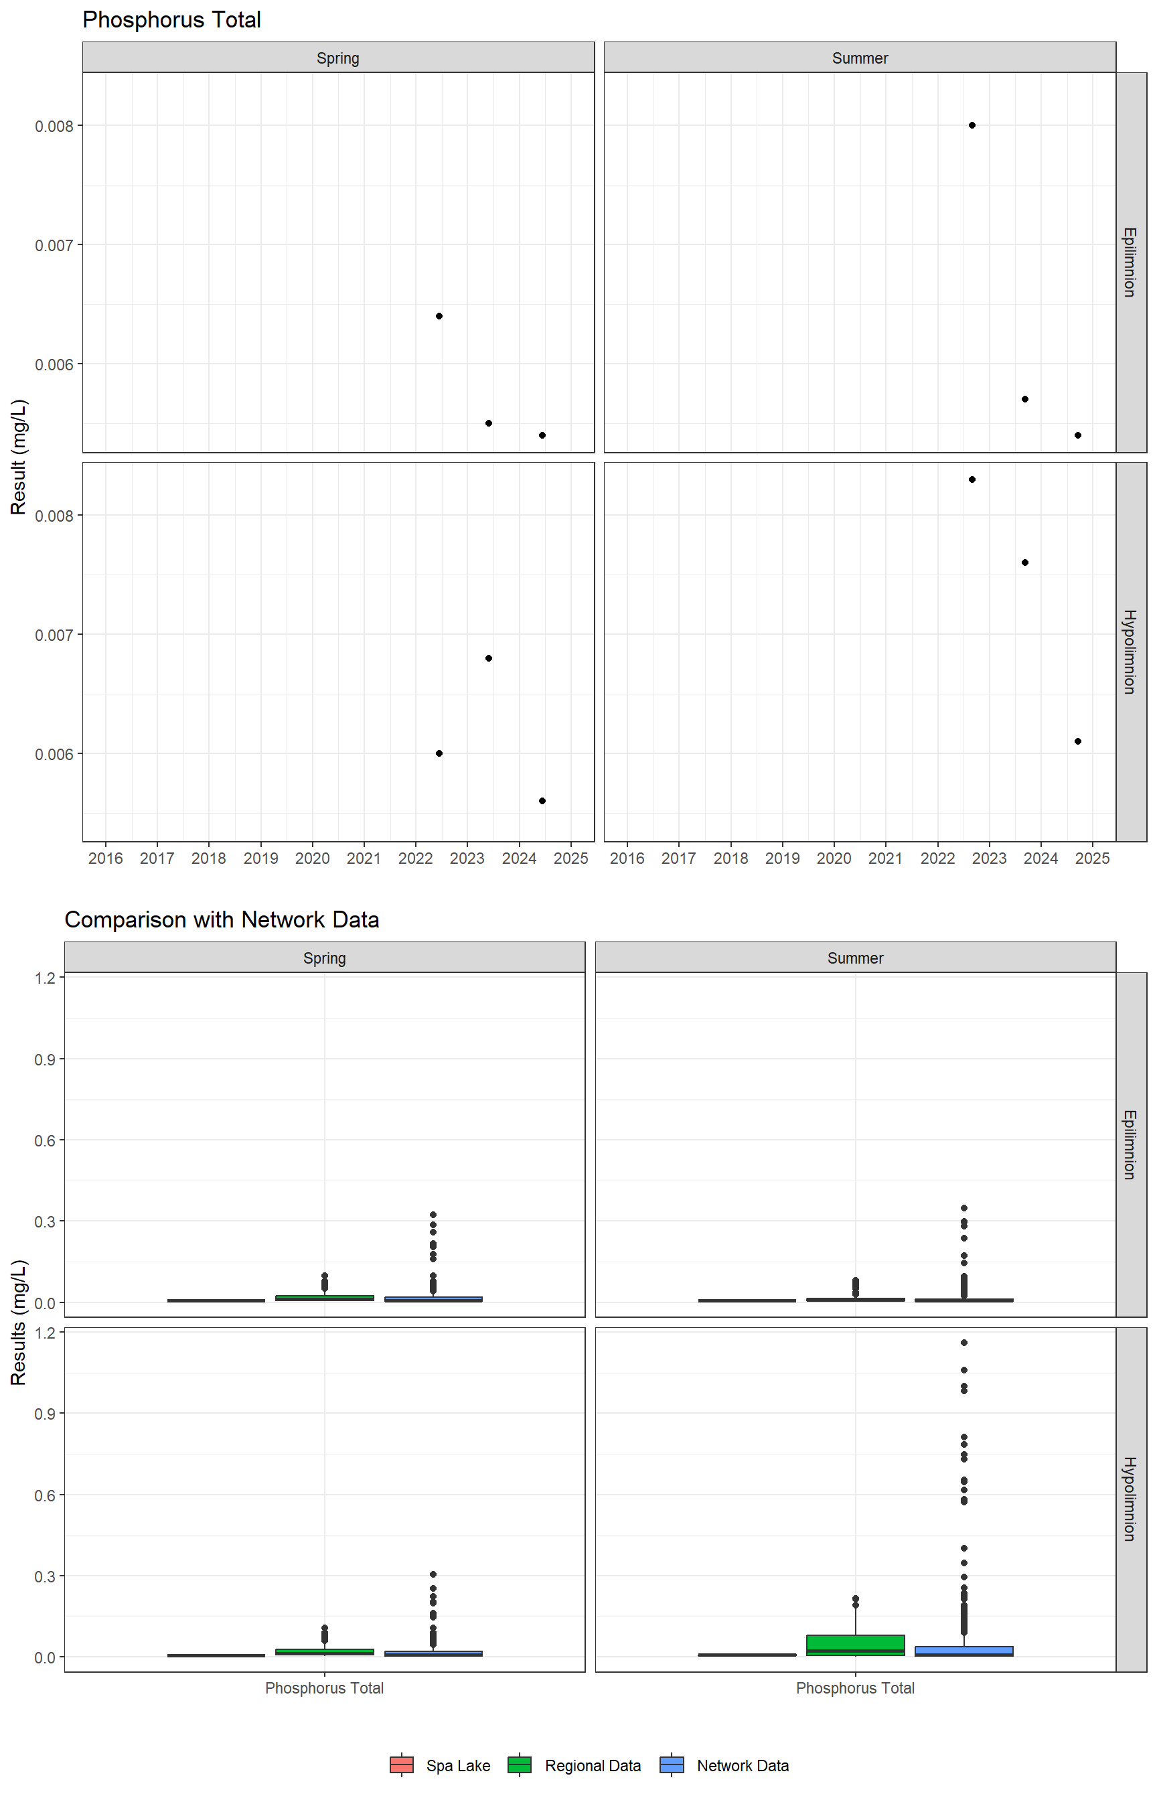
Task: Click the highest Summer Hypolimnion data point
Action: [x=972, y=479]
